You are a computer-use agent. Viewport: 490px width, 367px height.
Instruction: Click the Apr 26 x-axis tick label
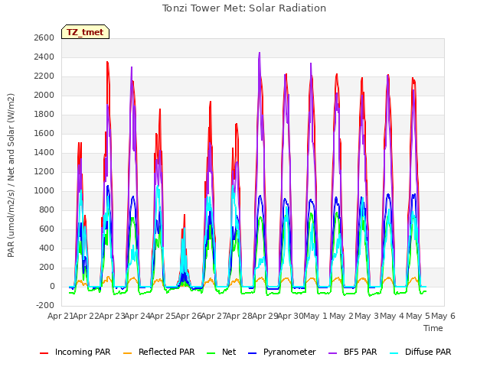(x=188, y=316)
